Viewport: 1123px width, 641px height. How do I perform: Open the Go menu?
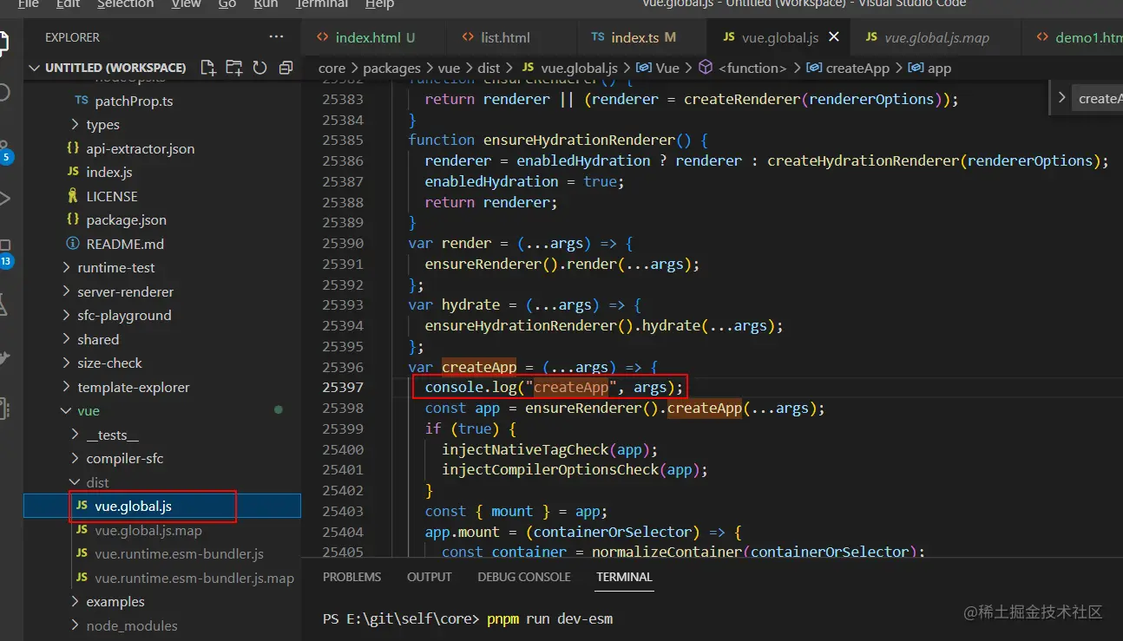[x=227, y=4]
